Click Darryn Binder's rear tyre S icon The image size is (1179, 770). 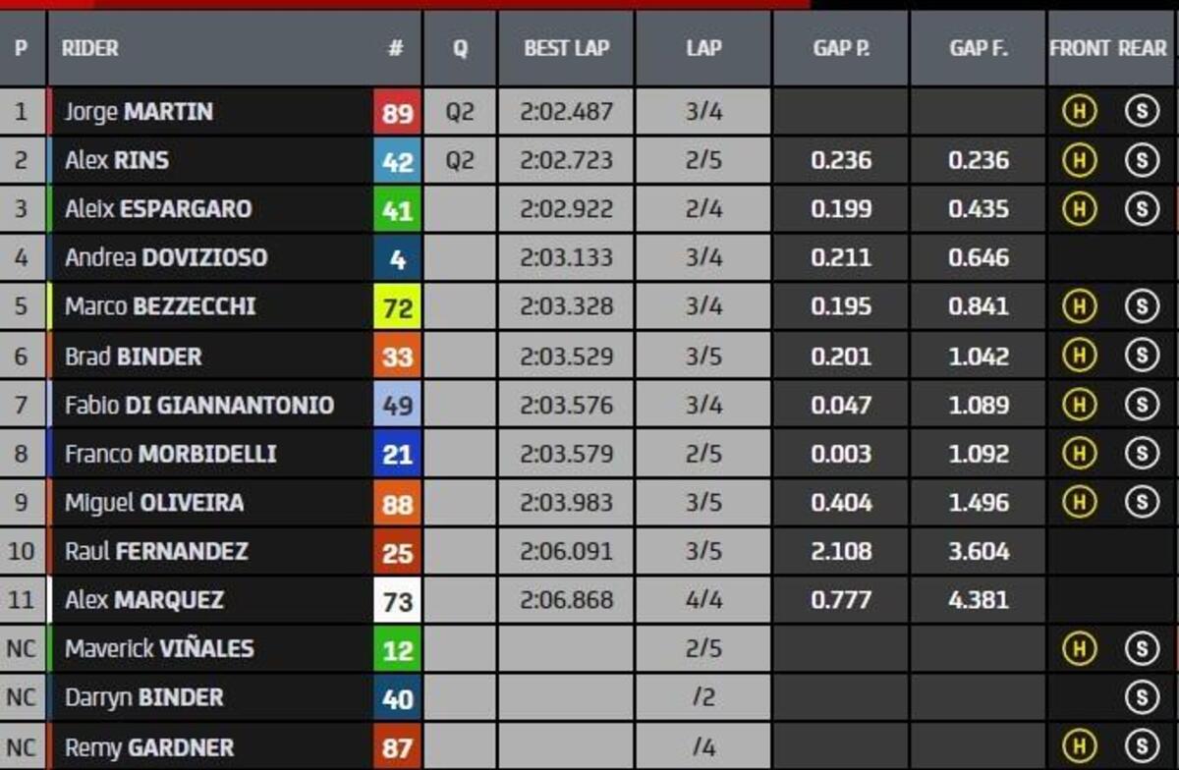pyautogui.click(x=1141, y=697)
